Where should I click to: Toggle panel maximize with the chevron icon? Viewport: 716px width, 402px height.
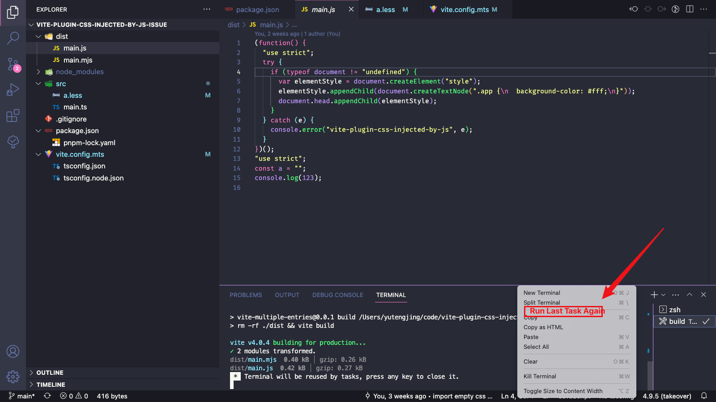[x=690, y=295]
